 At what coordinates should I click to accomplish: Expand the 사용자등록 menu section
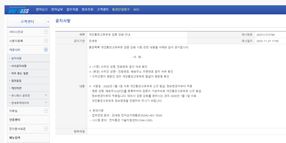[x=46, y=41]
